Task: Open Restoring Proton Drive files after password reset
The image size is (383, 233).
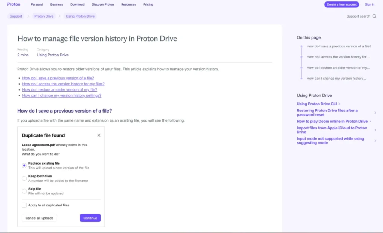Action: (x=327, y=113)
